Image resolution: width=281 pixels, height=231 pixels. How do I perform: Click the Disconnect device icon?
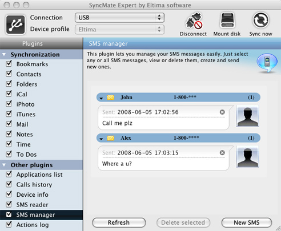click(194, 21)
